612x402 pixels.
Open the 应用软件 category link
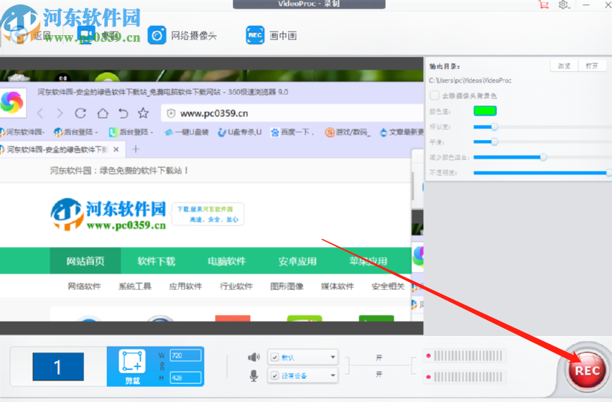click(x=185, y=286)
